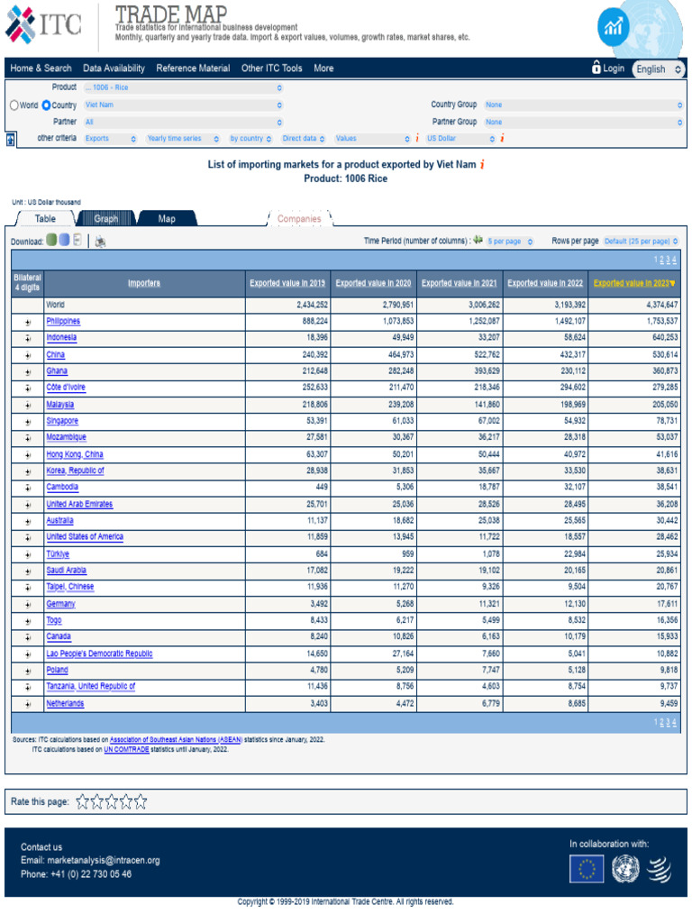This screenshot has width=692, height=923.
Task: Expand bilateral 4 digits for Cambodia
Action: [x=28, y=488]
